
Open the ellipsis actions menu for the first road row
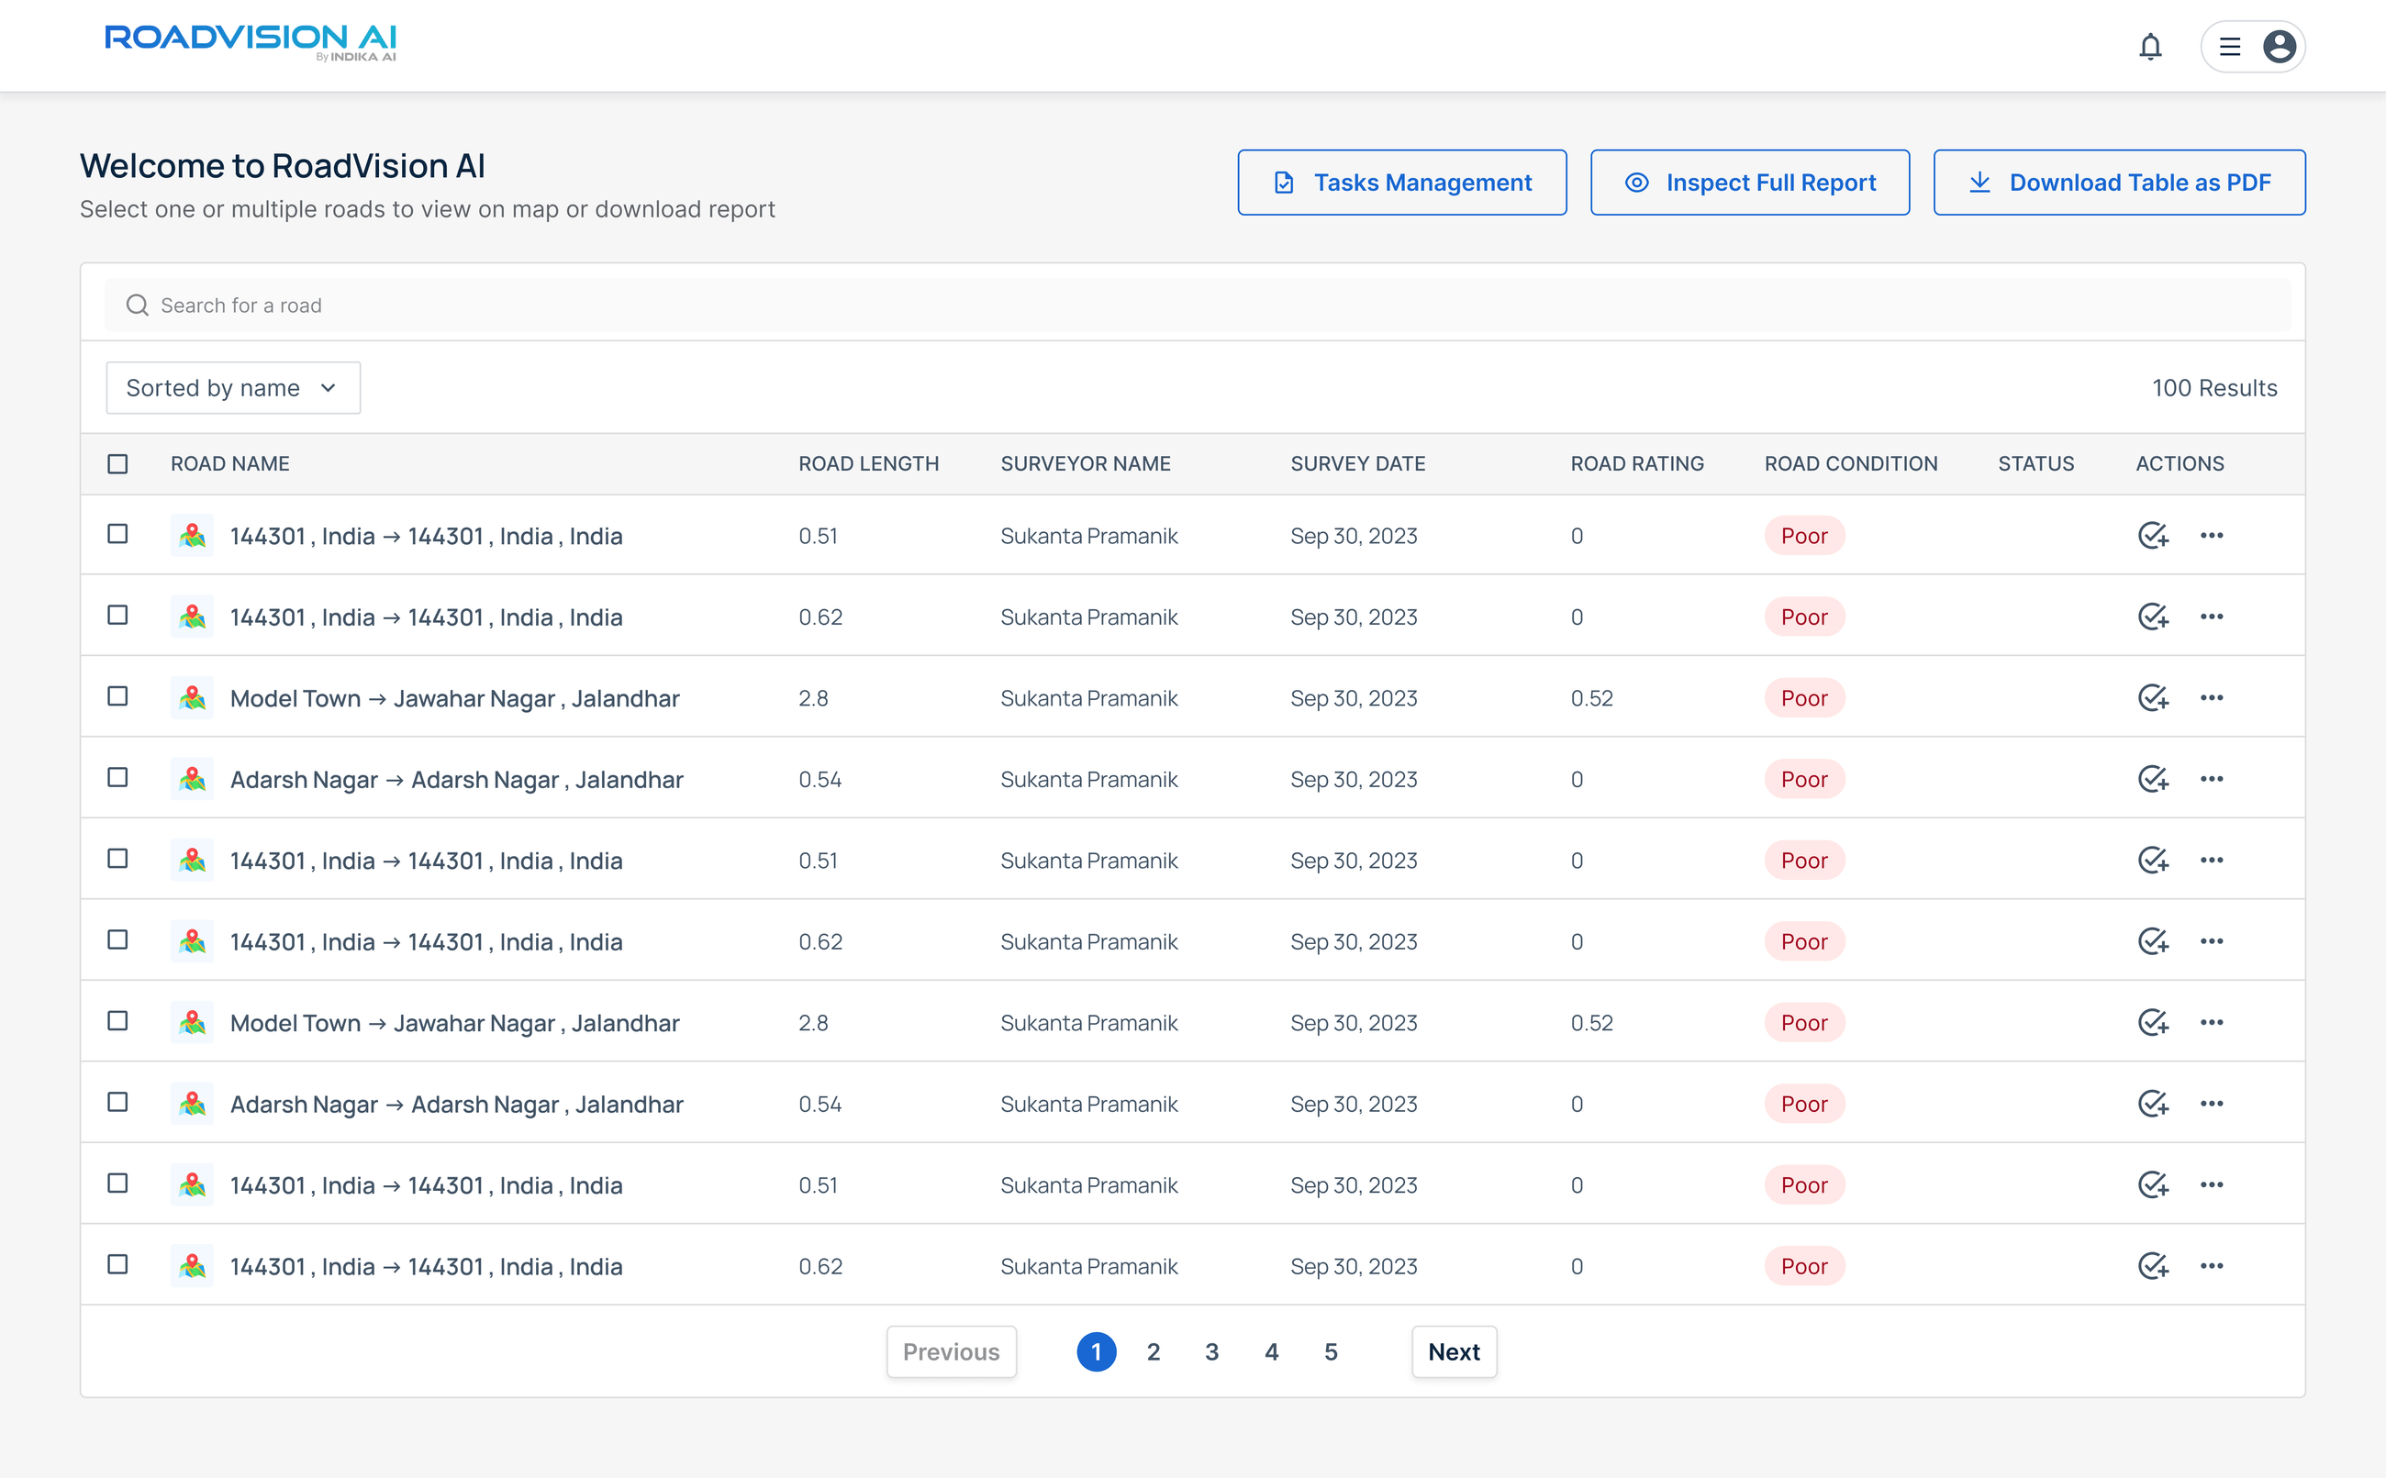[x=2213, y=535]
